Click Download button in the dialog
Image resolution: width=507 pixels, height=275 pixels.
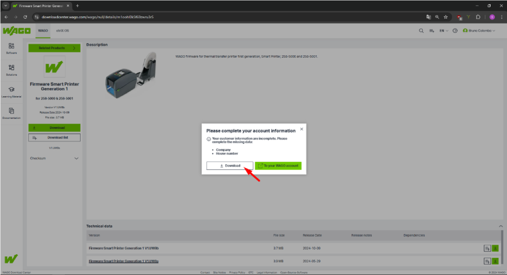click(x=230, y=166)
